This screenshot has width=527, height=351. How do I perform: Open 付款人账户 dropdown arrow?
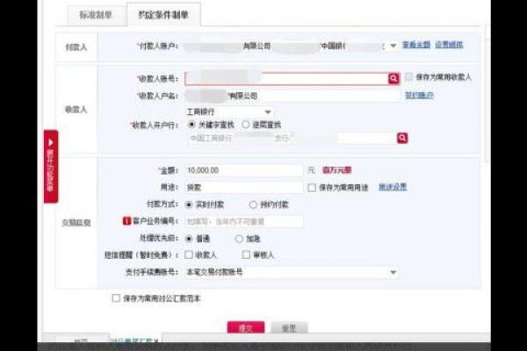(393, 46)
